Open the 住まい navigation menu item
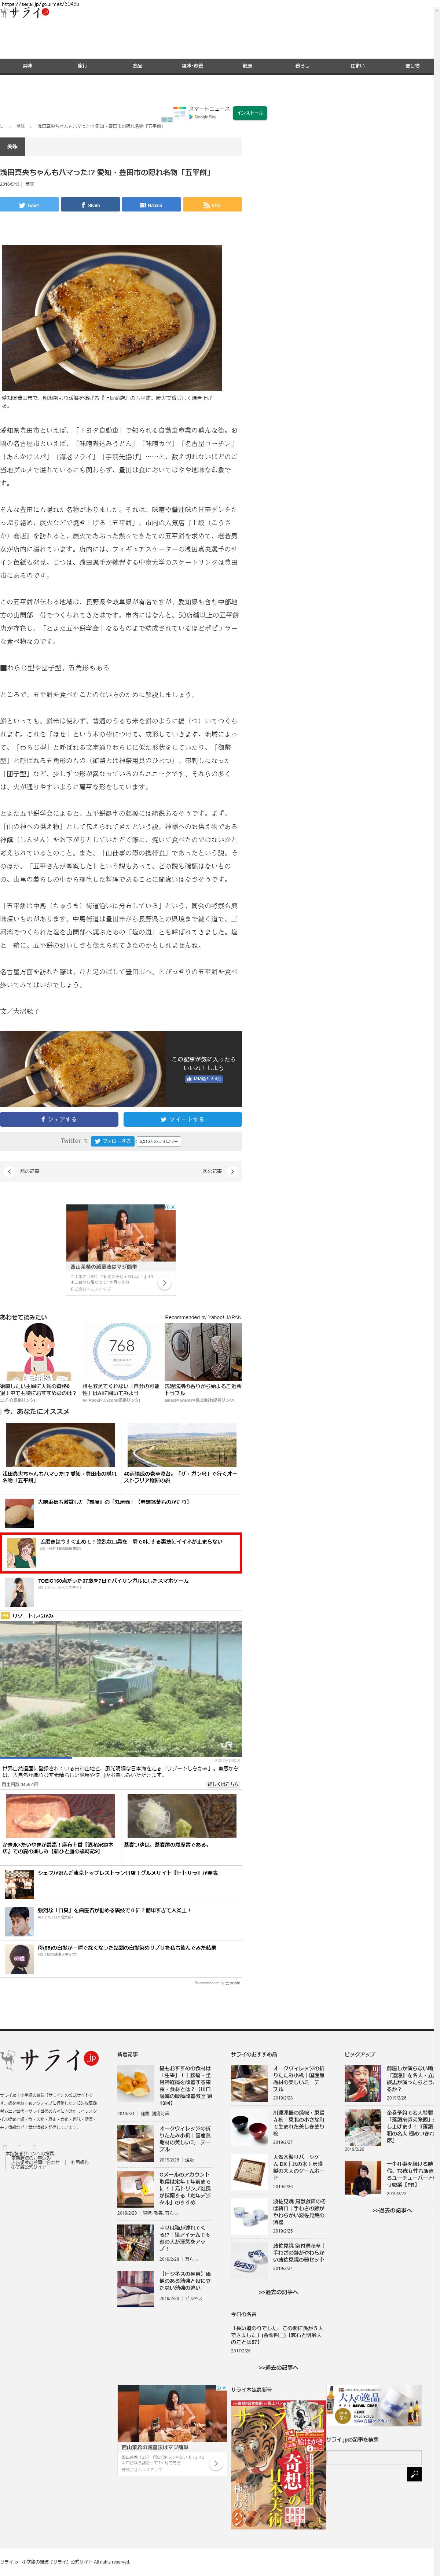440x2576 pixels. (357, 66)
